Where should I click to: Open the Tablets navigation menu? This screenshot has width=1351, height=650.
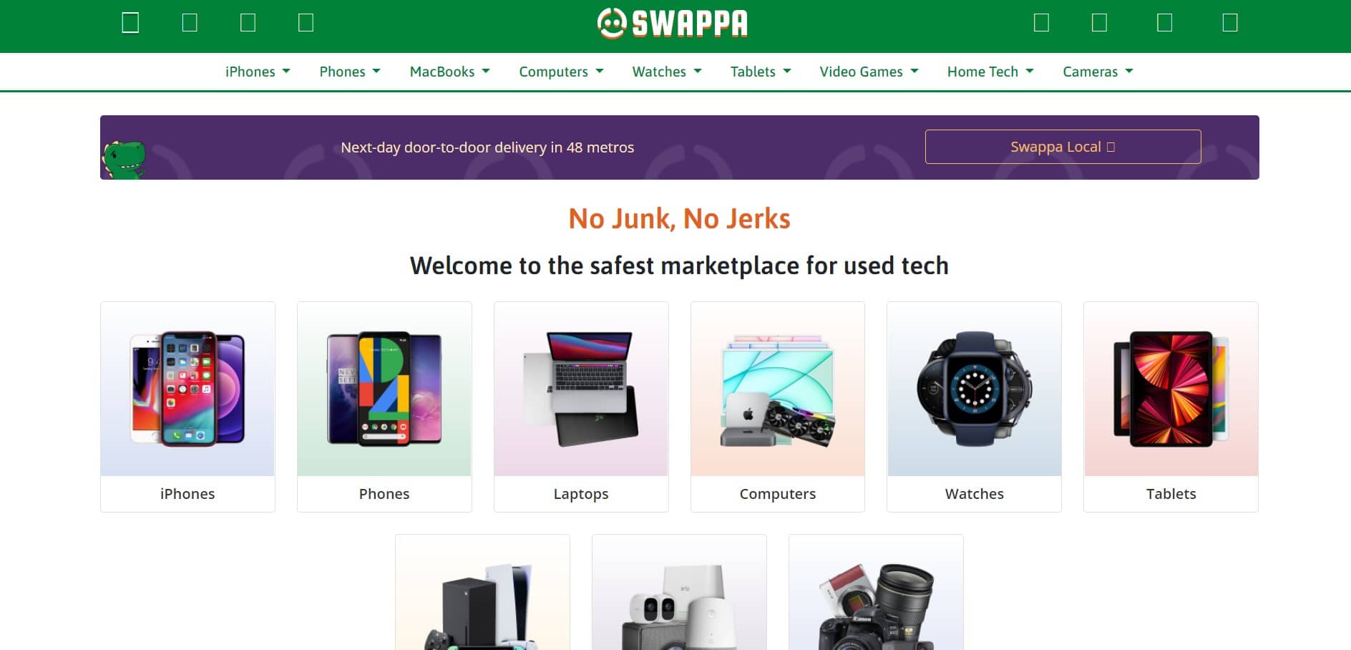click(x=760, y=72)
